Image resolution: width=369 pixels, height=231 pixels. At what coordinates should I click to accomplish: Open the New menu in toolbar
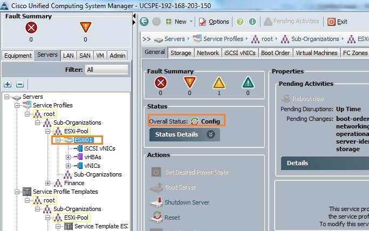tap(179, 22)
